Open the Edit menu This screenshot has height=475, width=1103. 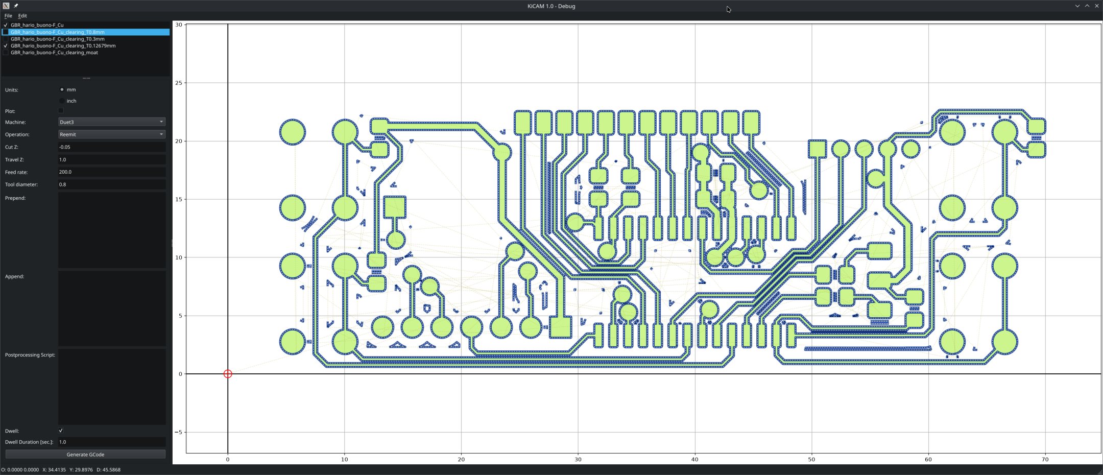[x=22, y=16]
